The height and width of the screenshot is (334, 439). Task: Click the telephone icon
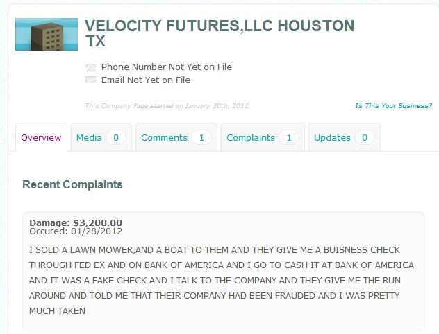click(x=91, y=67)
